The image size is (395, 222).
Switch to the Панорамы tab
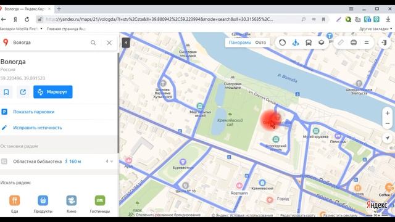tap(240, 43)
